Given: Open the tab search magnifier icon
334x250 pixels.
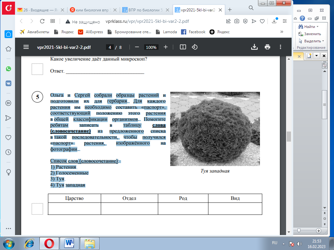Looking at the screenshot, I should (x=251, y=8).
